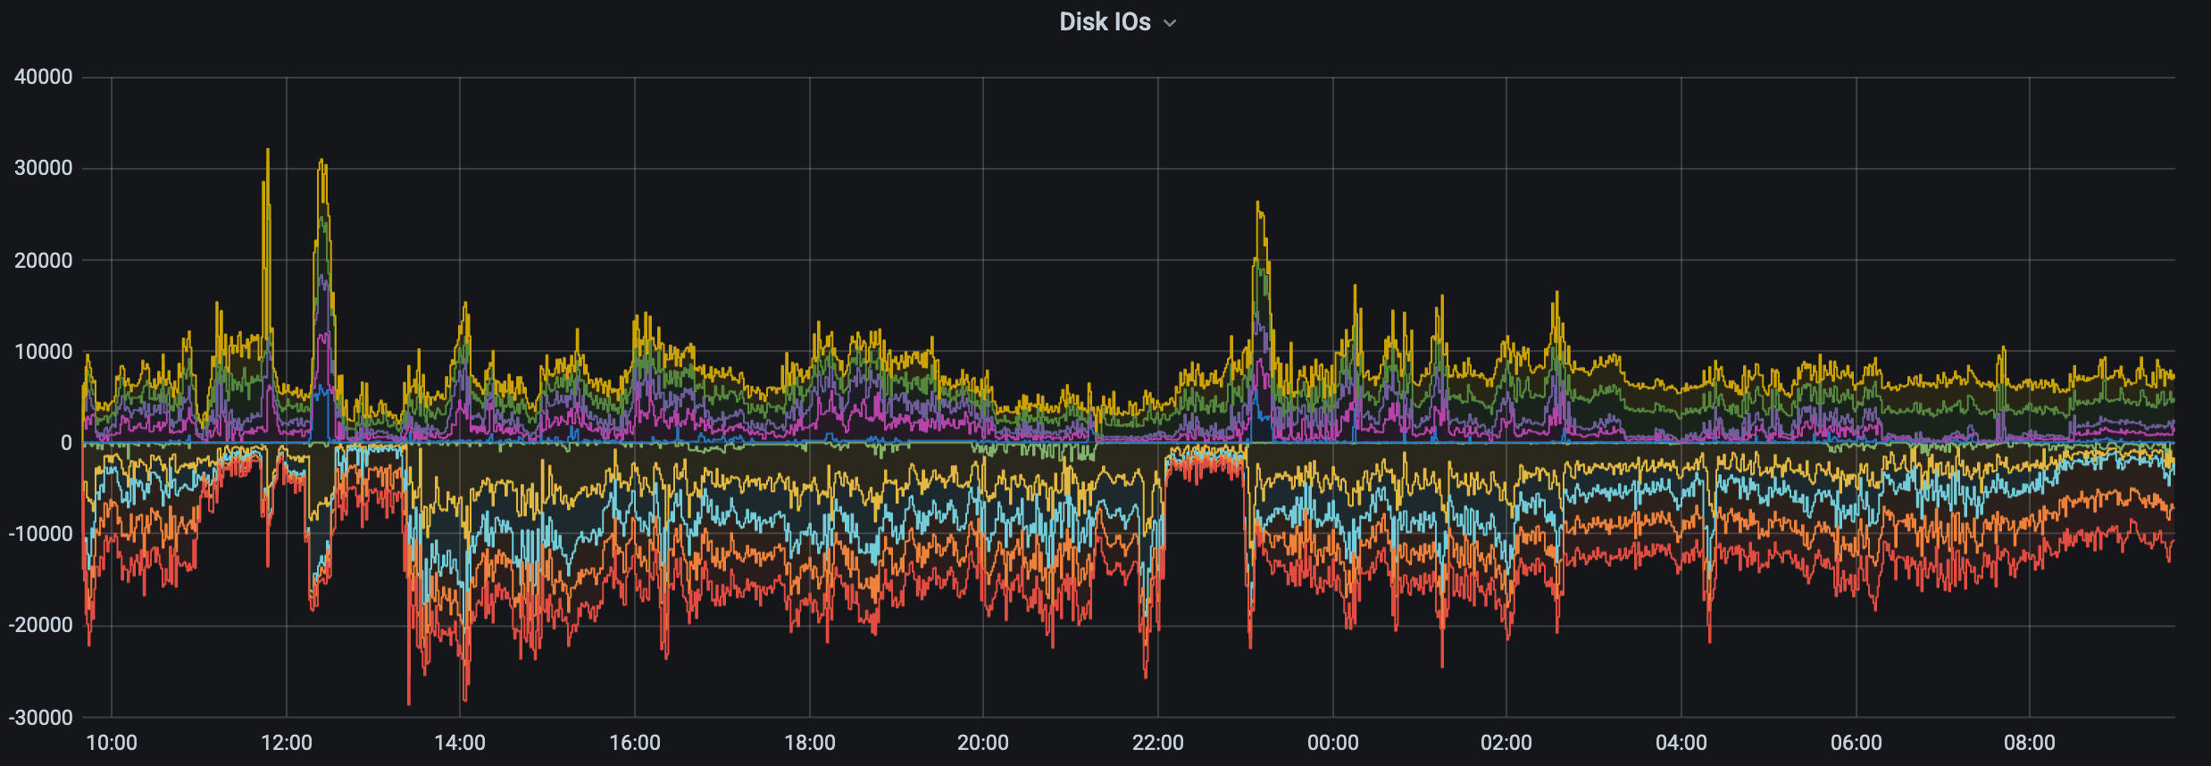Click the 06:00 time axis label
This screenshot has width=2211, height=766.
[1856, 743]
